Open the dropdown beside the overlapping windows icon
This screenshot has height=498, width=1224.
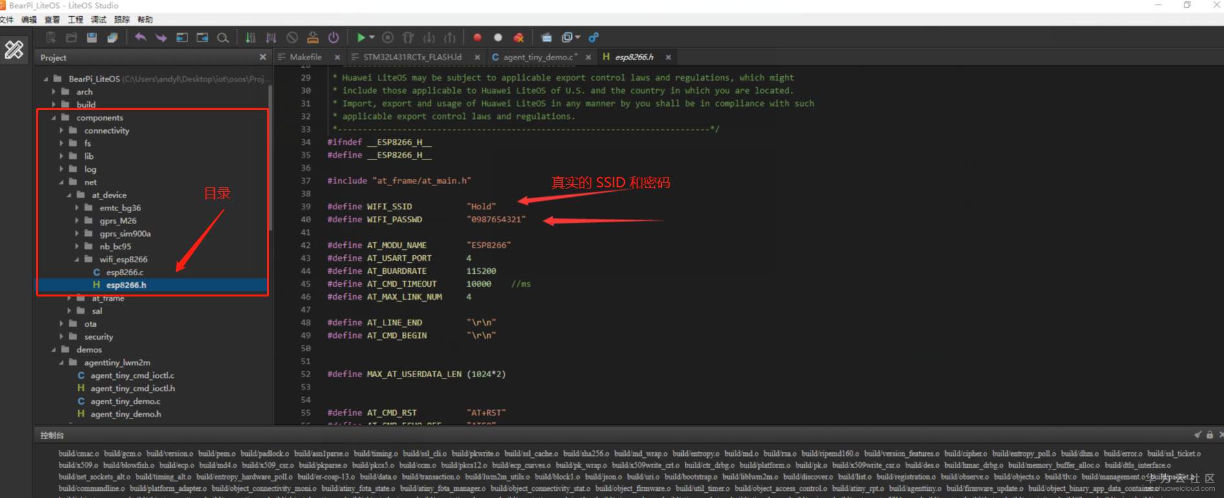[x=578, y=37]
